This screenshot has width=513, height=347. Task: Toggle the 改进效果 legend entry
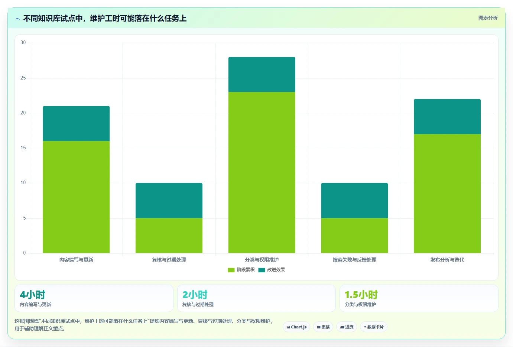[272, 270]
